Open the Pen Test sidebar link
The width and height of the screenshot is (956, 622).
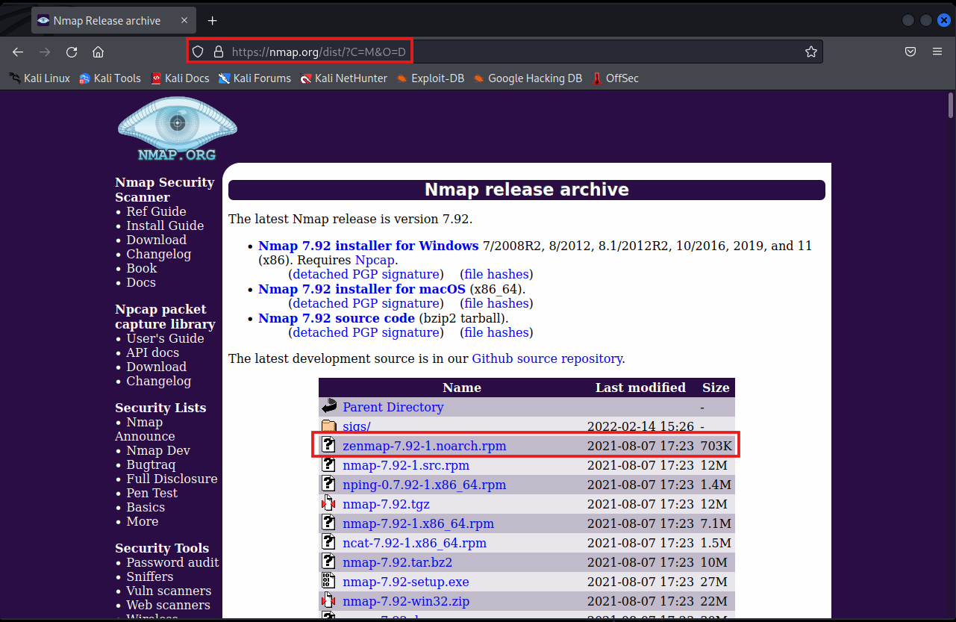[x=152, y=493]
